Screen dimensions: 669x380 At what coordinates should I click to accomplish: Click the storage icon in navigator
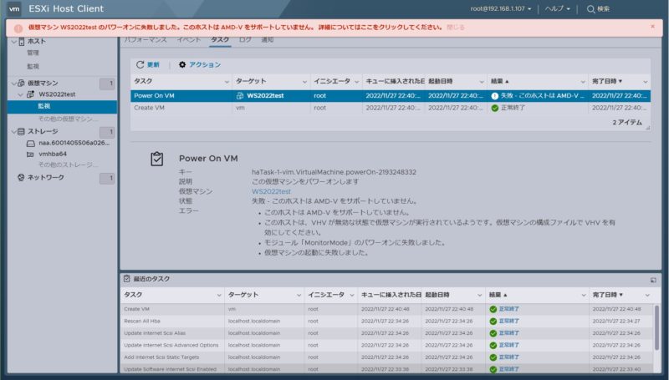pos(22,131)
